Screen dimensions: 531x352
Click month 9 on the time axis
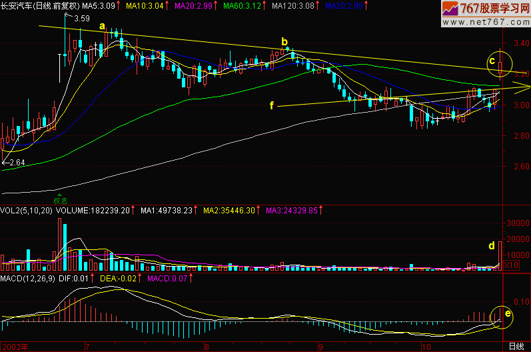(x=321, y=347)
